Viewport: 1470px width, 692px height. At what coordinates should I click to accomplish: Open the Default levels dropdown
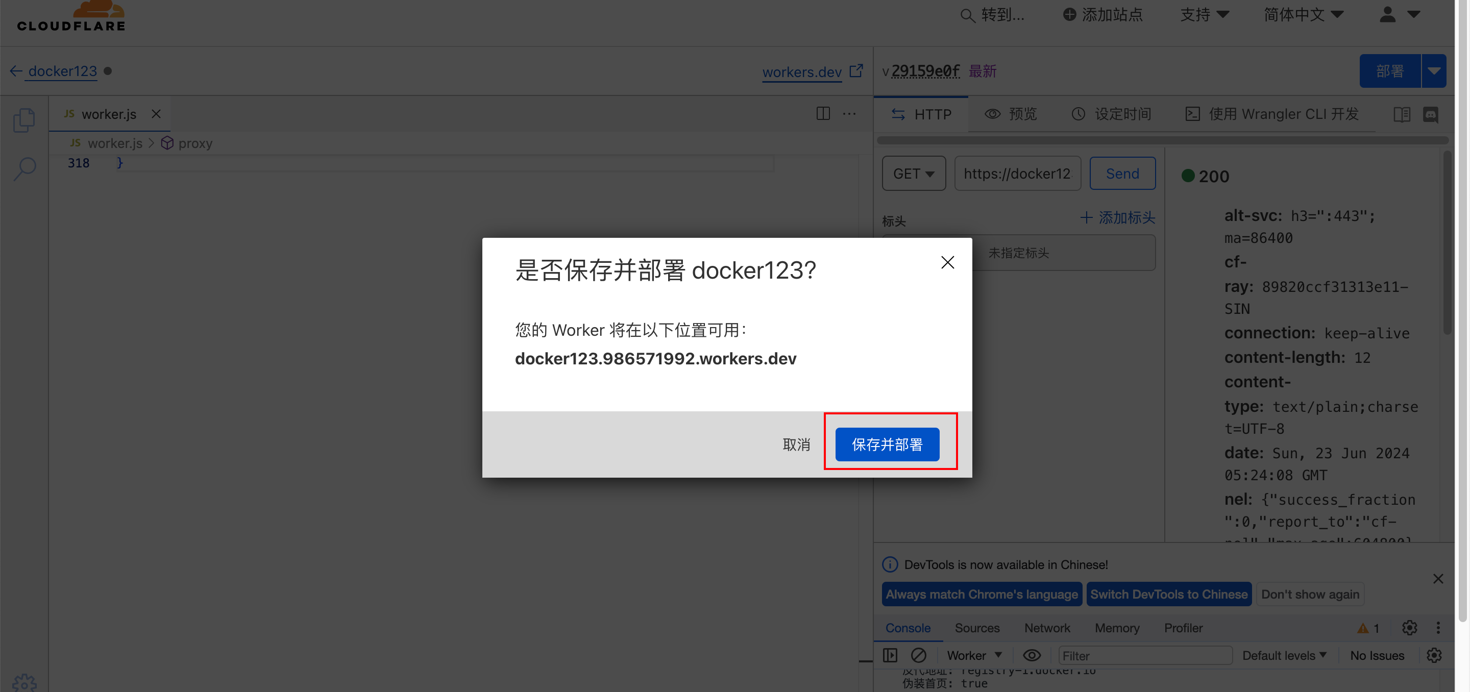pos(1285,655)
